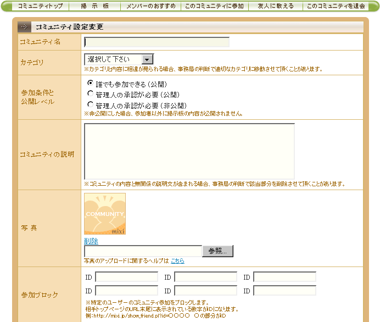Go to メンバーのおすすめ tab

point(151,6)
